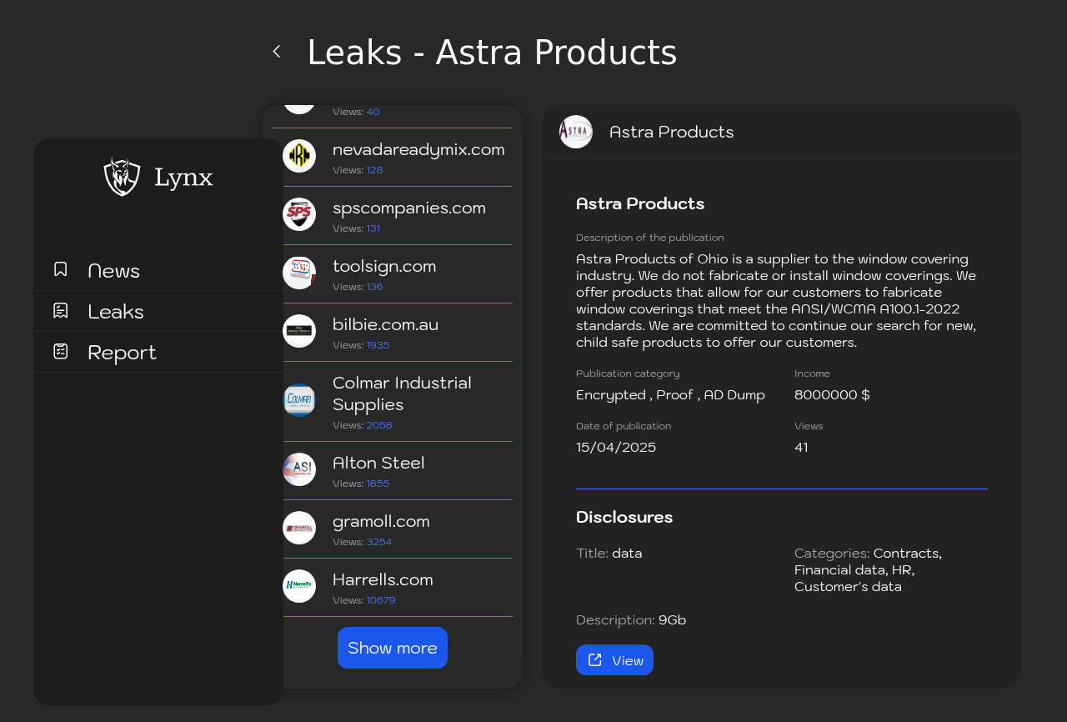Screen dimensions: 1067x722
Task: Open the Alton Steel leak entry
Action: 393,471
